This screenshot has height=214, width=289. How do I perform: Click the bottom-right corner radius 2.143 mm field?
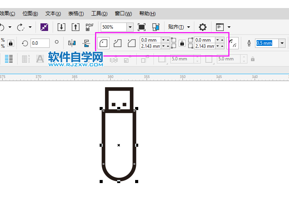tap(205, 46)
